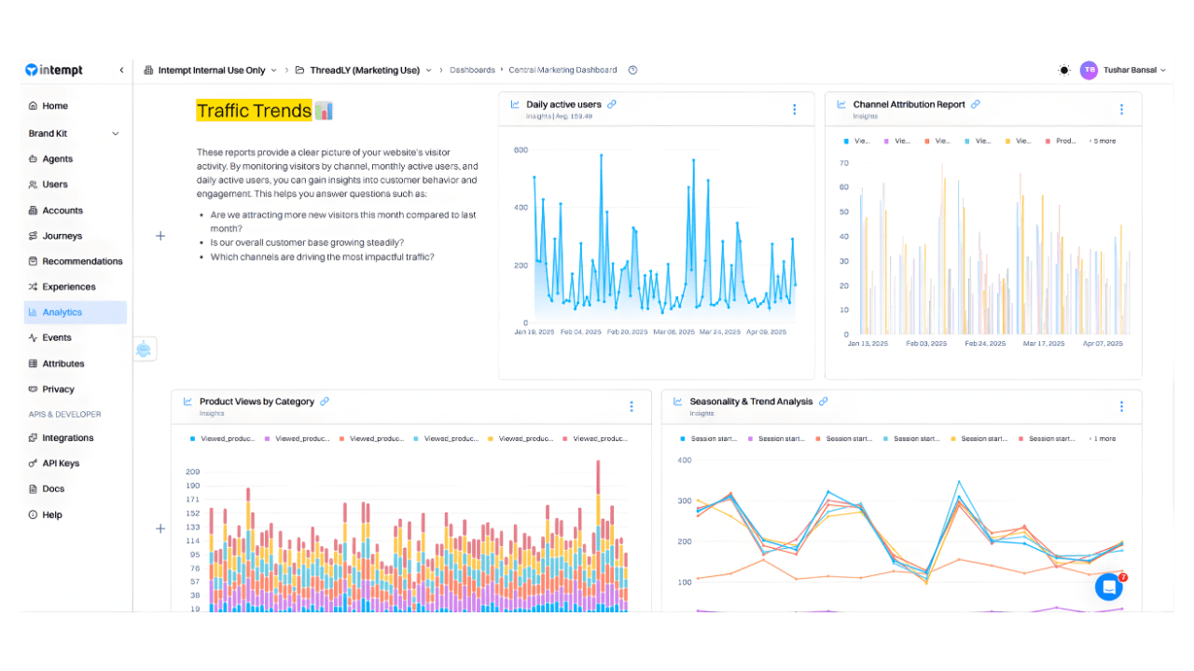This screenshot has height=671, width=1194.
Task: Open Dashboards from the breadcrumb
Action: 472,70
